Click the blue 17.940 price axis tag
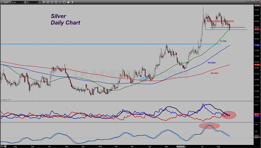 pos(257,45)
